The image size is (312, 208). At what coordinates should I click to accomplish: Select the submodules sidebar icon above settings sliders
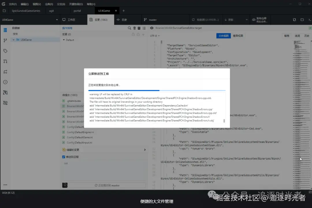click(5, 92)
